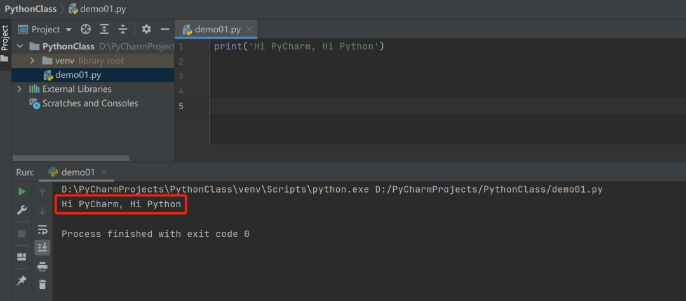The image size is (686, 301).
Task: Click the Print output printer icon
Action: point(43,266)
